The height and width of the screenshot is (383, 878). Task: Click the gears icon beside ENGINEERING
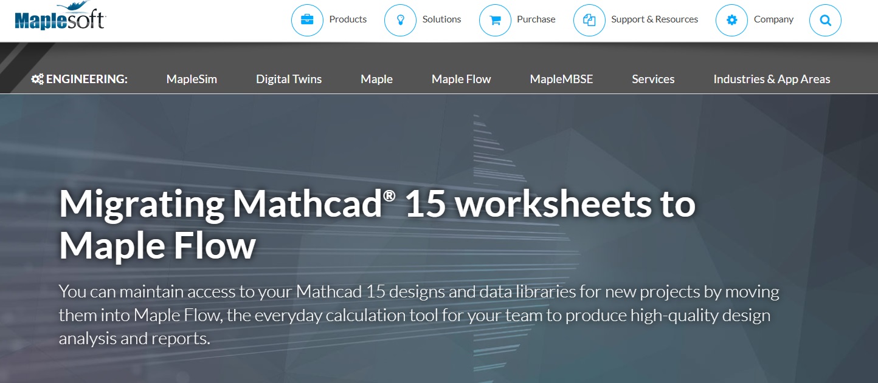click(x=38, y=78)
